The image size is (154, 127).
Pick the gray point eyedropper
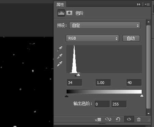pyautogui.click(x=60, y=56)
